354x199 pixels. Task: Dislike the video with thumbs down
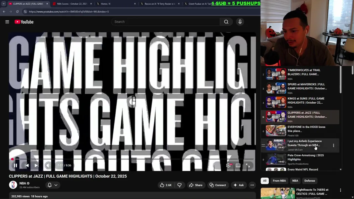(x=179, y=185)
